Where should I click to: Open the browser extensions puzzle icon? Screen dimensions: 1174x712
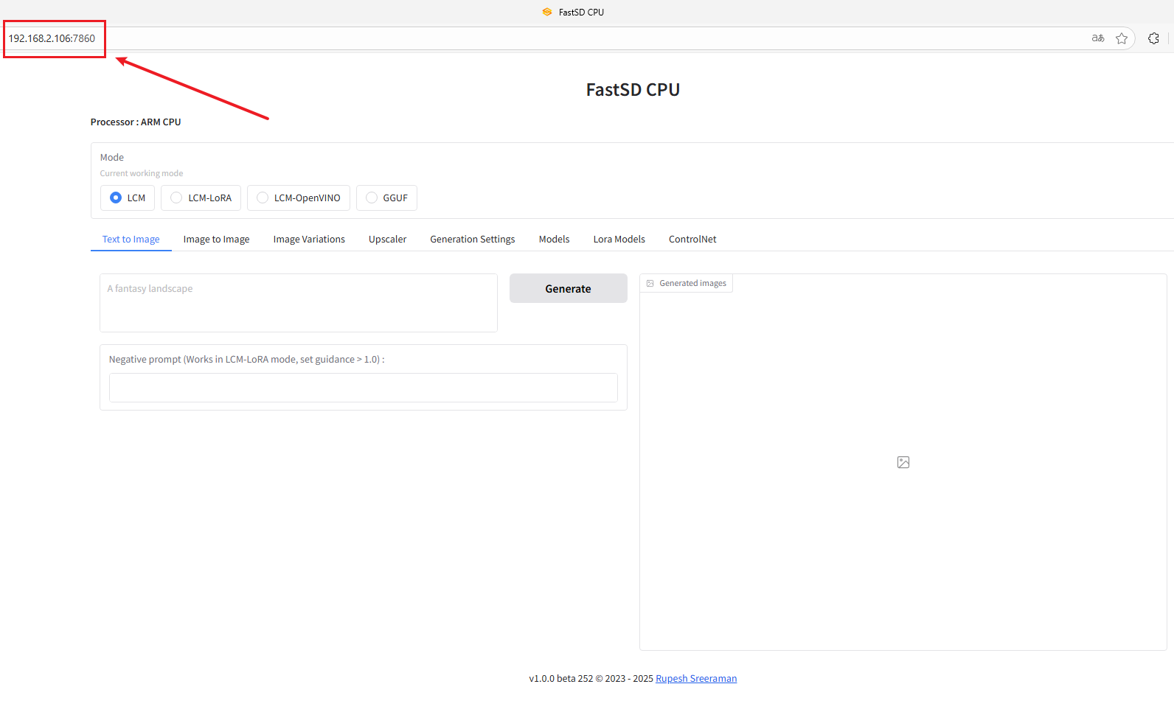1153,38
